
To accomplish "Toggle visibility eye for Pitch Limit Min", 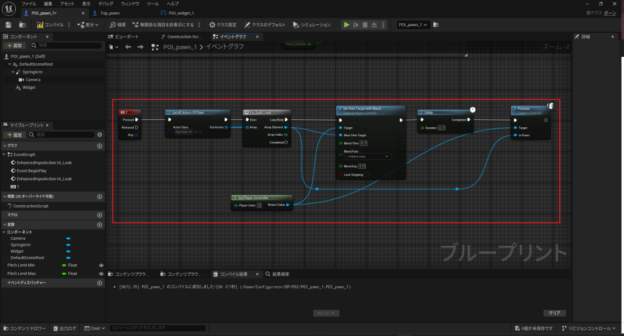I will point(101,265).
